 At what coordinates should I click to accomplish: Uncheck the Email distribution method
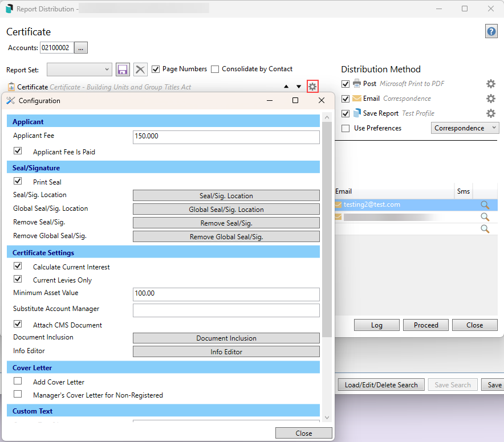(x=346, y=99)
